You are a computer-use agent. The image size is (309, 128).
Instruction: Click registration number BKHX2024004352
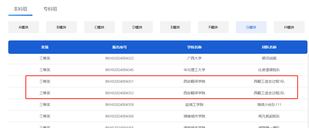[x=119, y=93]
